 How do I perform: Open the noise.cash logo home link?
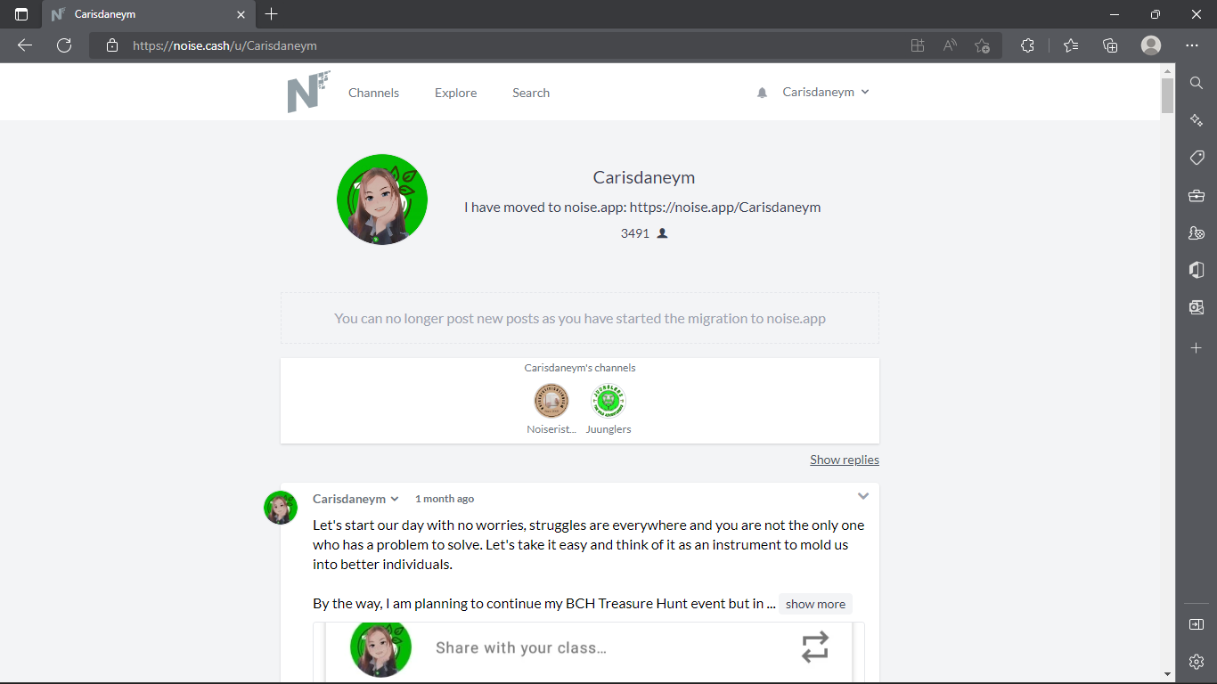click(x=308, y=92)
